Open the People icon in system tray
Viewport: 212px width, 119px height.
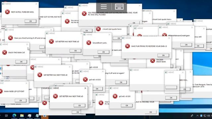point(192,116)
